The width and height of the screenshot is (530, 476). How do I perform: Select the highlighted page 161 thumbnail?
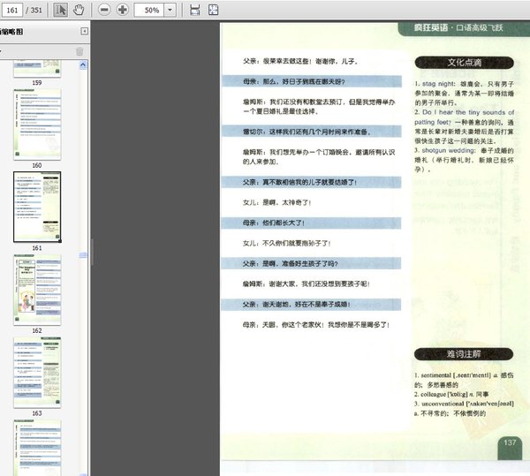(37, 207)
